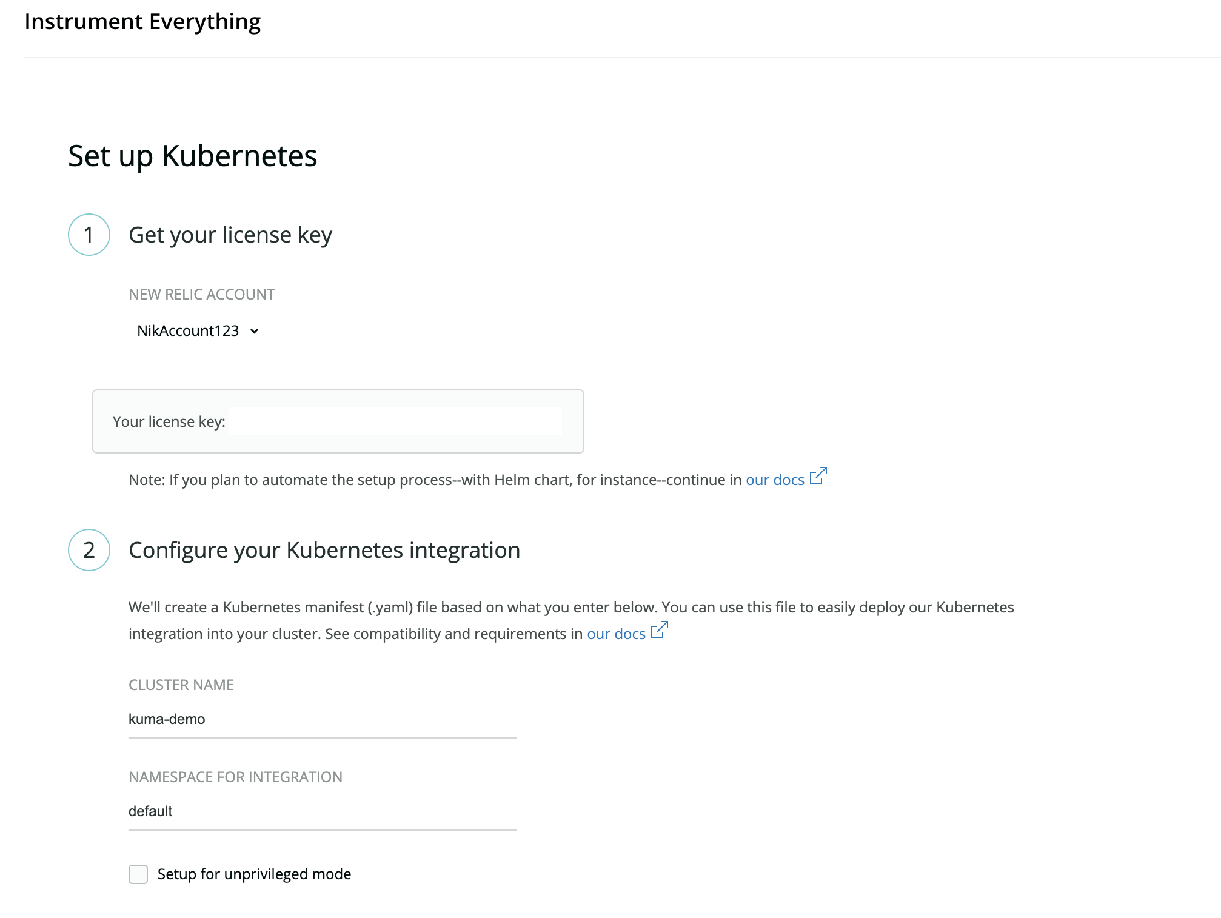Click the CLUSTER NAME label
This screenshot has width=1221, height=918.
click(x=181, y=685)
